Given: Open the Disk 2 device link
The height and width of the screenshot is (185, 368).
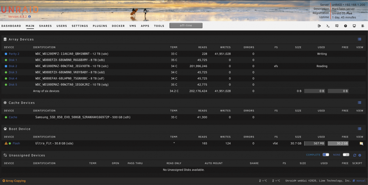Looking at the screenshot, I should (13, 66).
